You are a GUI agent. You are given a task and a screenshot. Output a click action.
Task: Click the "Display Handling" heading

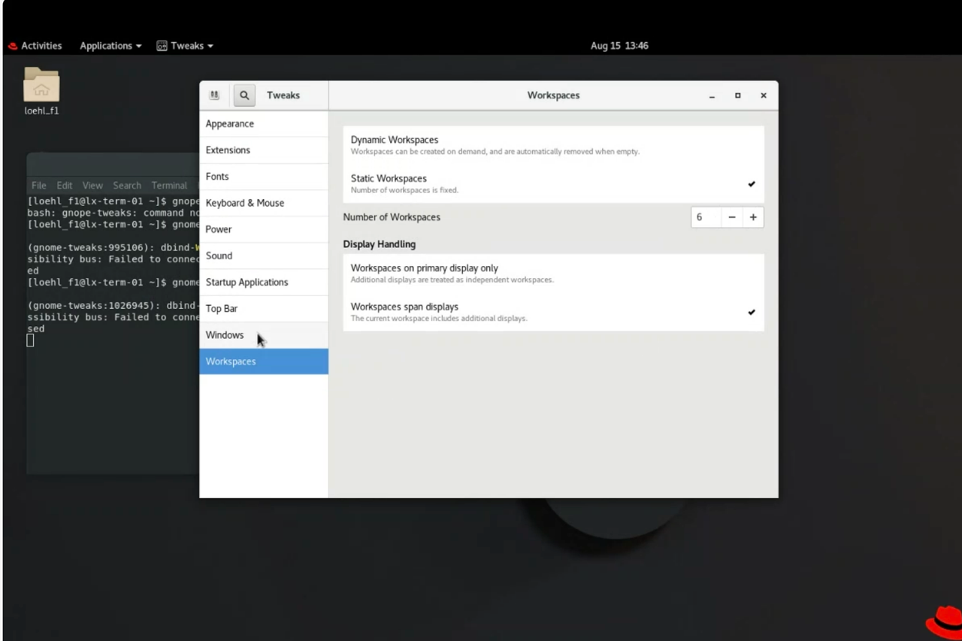pyautogui.click(x=380, y=244)
